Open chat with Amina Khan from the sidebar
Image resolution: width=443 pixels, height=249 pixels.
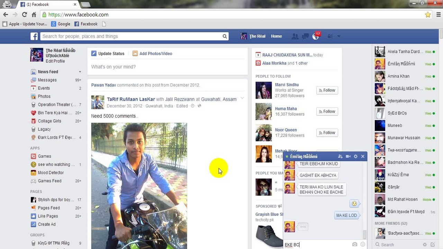[405, 76]
